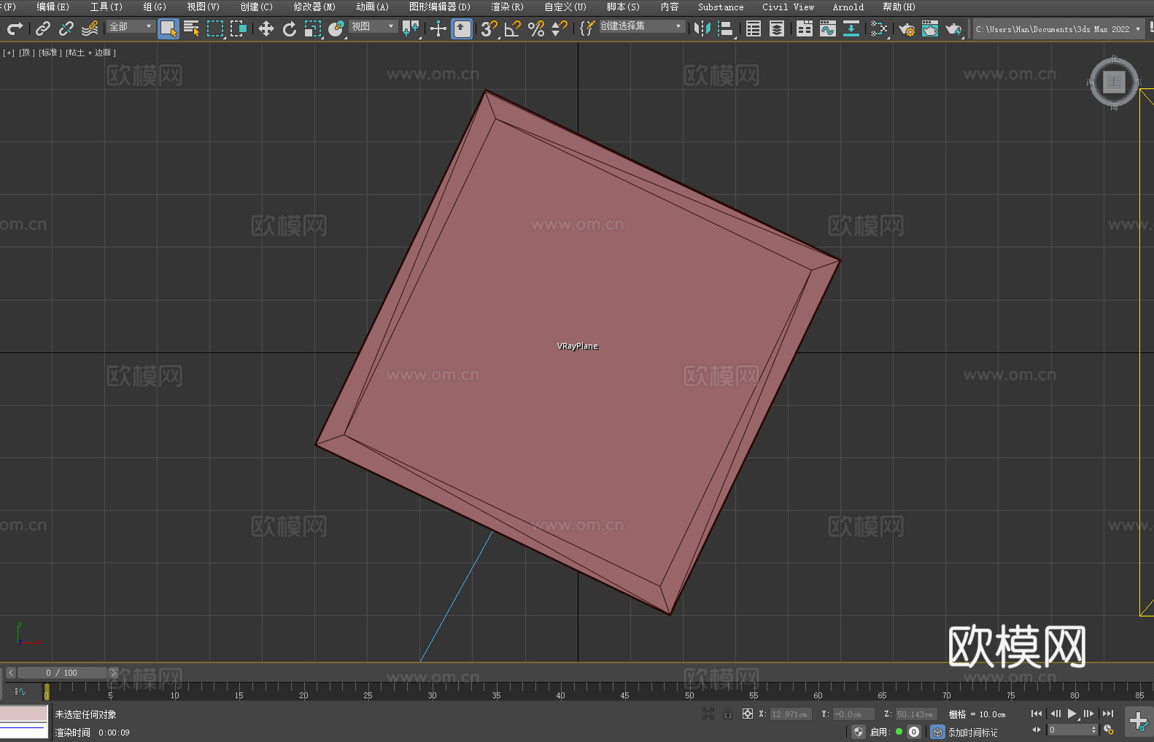Click viewport [顶] view label
Screen dimensions: 1154x742
tap(27, 53)
